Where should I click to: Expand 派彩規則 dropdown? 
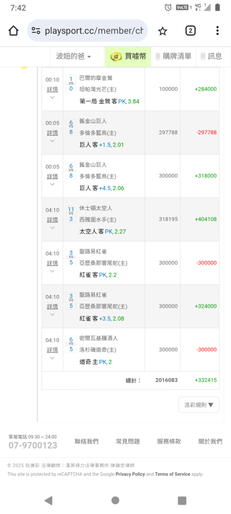click(x=199, y=405)
